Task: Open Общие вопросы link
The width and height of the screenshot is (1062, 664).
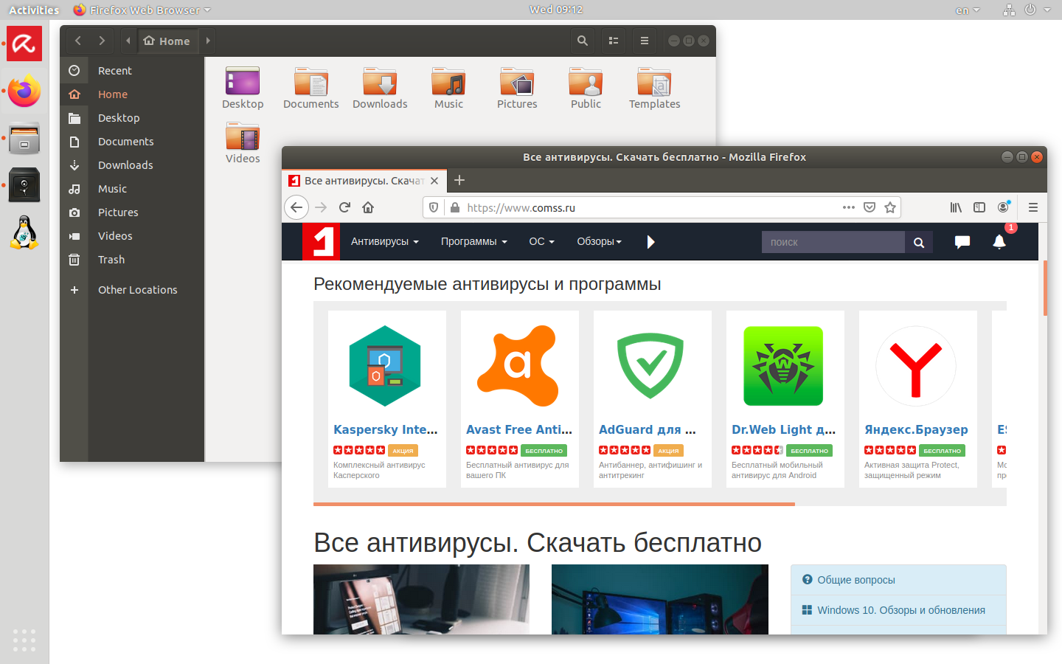Action: [856, 580]
